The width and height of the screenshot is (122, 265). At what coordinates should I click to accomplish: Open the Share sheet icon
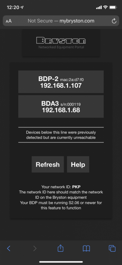click(61, 248)
